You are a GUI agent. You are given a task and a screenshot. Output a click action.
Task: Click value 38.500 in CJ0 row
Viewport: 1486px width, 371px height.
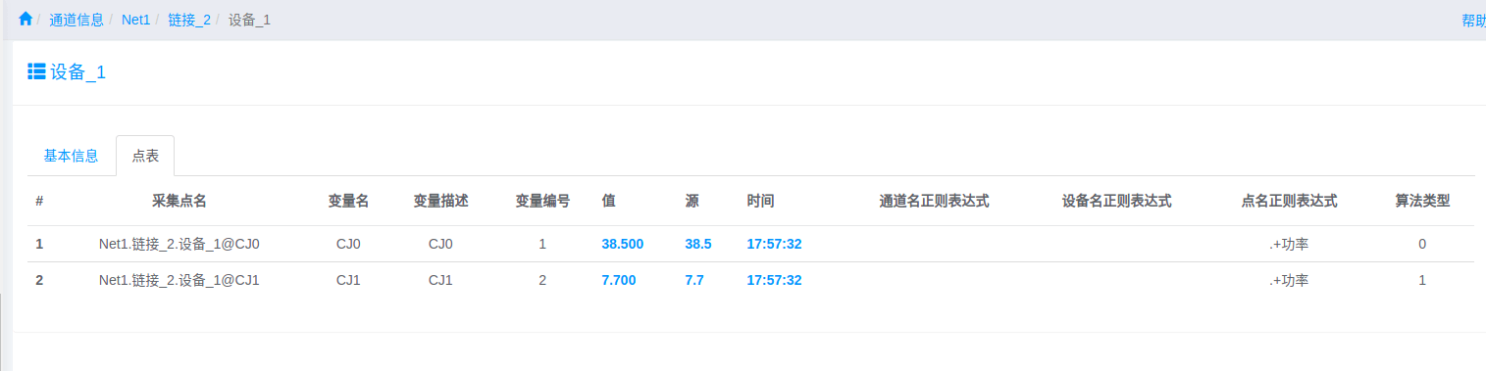(x=623, y=244)
